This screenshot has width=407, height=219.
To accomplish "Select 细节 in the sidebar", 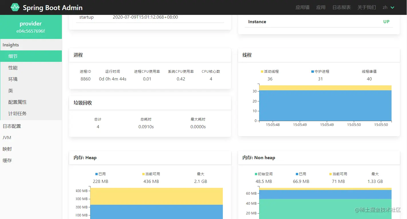I will (x=31, y=56).
